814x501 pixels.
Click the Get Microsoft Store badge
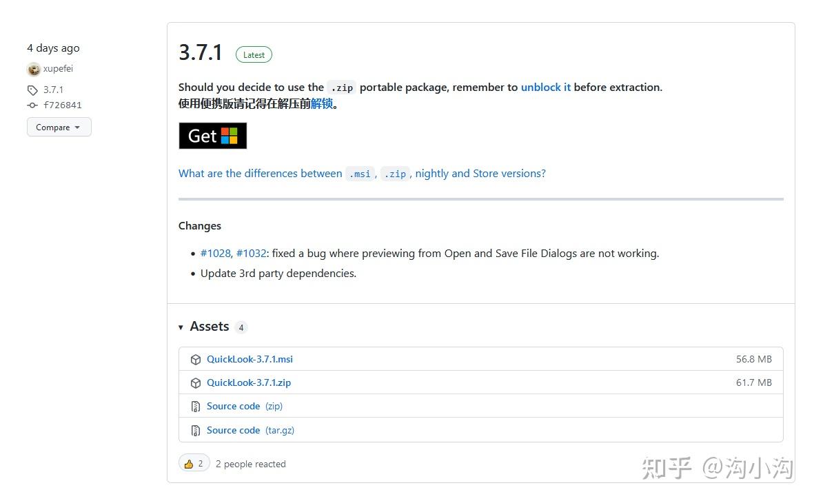(212, 136)
